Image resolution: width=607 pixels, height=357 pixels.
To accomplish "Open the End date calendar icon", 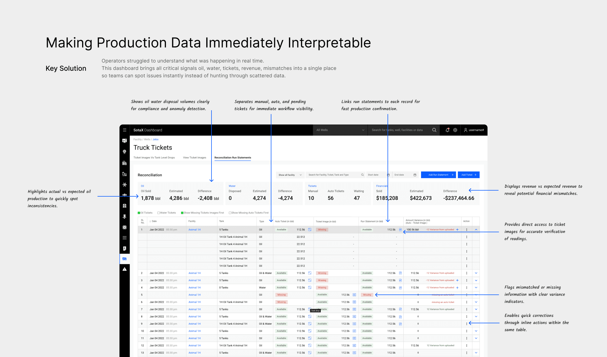I will [x=415, y=175].
